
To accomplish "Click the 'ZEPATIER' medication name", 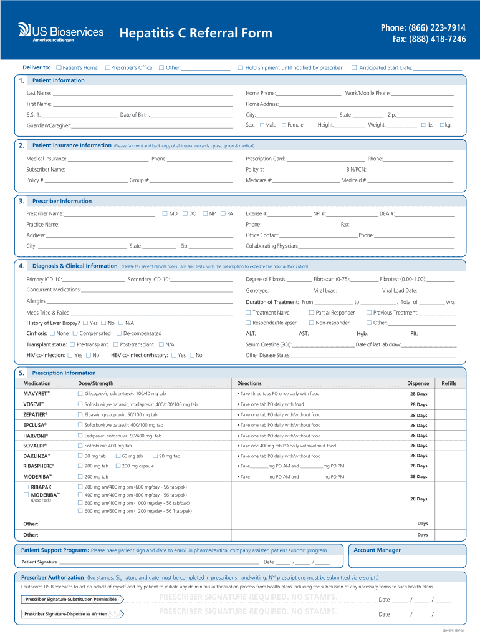I will (x=36, y=415).
